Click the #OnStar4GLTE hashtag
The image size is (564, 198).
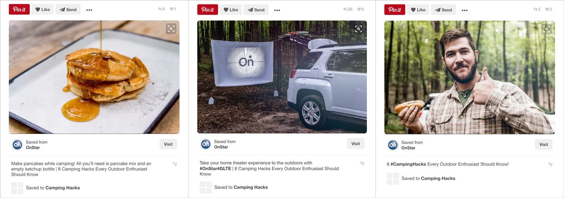click(216, 169)
